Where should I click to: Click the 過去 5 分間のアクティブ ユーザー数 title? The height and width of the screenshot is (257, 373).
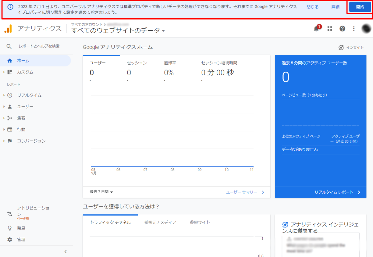[x=314, y=63]
